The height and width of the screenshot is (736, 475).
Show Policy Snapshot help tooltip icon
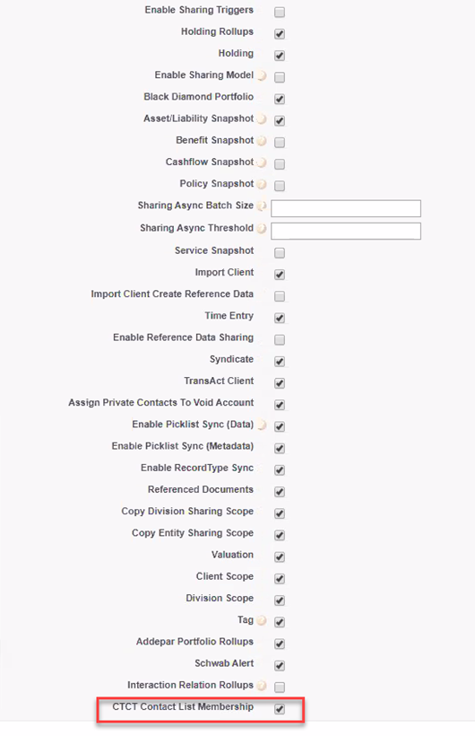[x=262, y=184]
